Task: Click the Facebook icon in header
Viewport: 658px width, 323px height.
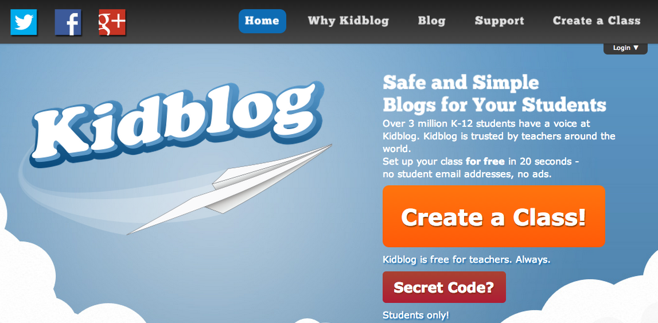Action: coord(68,22)
